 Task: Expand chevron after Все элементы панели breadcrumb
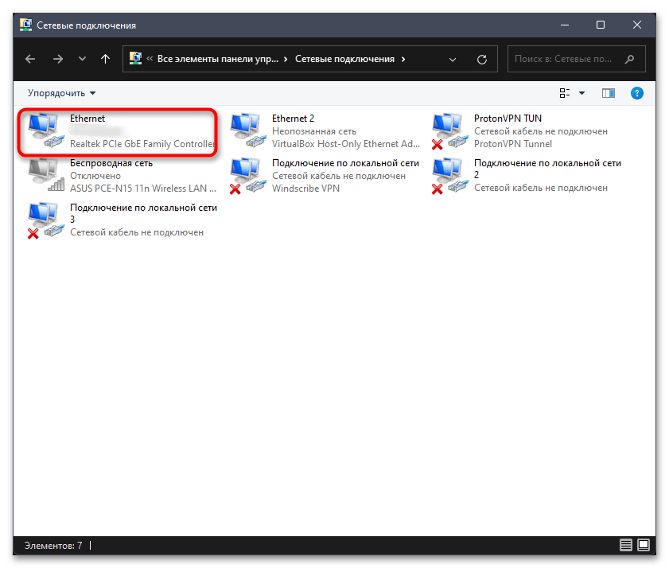(x=286, y=59)
